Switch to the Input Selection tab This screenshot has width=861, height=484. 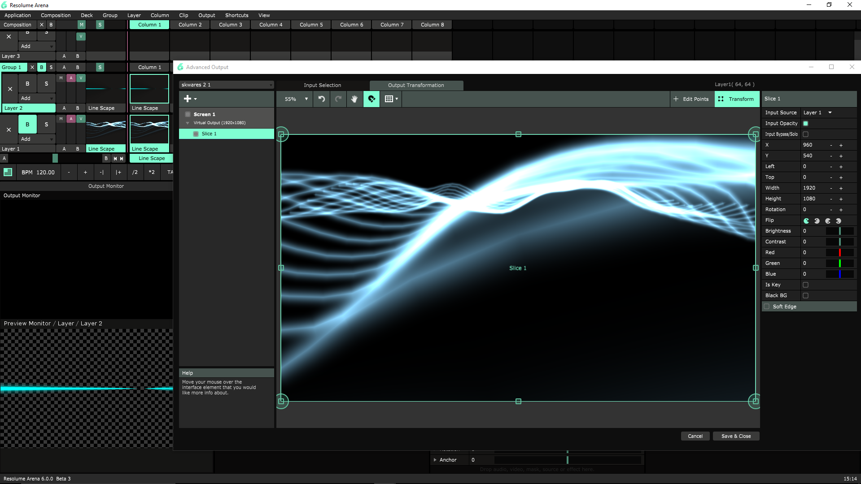pyautogui.click(x=322, y=85)
